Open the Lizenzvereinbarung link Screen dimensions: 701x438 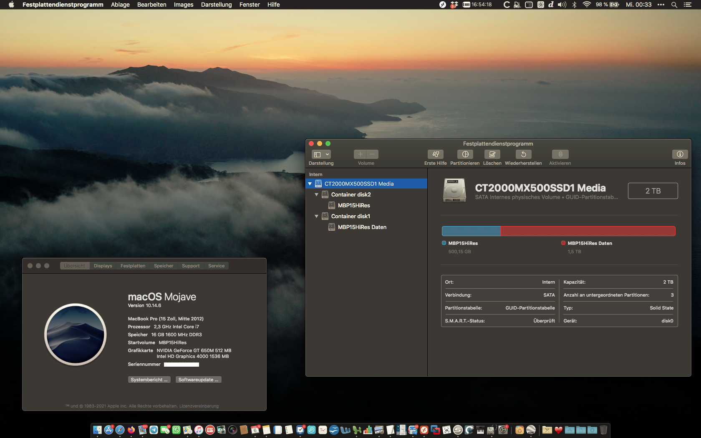(x=199, y=405)
